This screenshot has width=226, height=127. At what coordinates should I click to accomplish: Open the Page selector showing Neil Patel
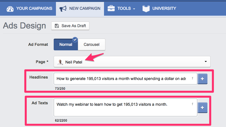132,62
